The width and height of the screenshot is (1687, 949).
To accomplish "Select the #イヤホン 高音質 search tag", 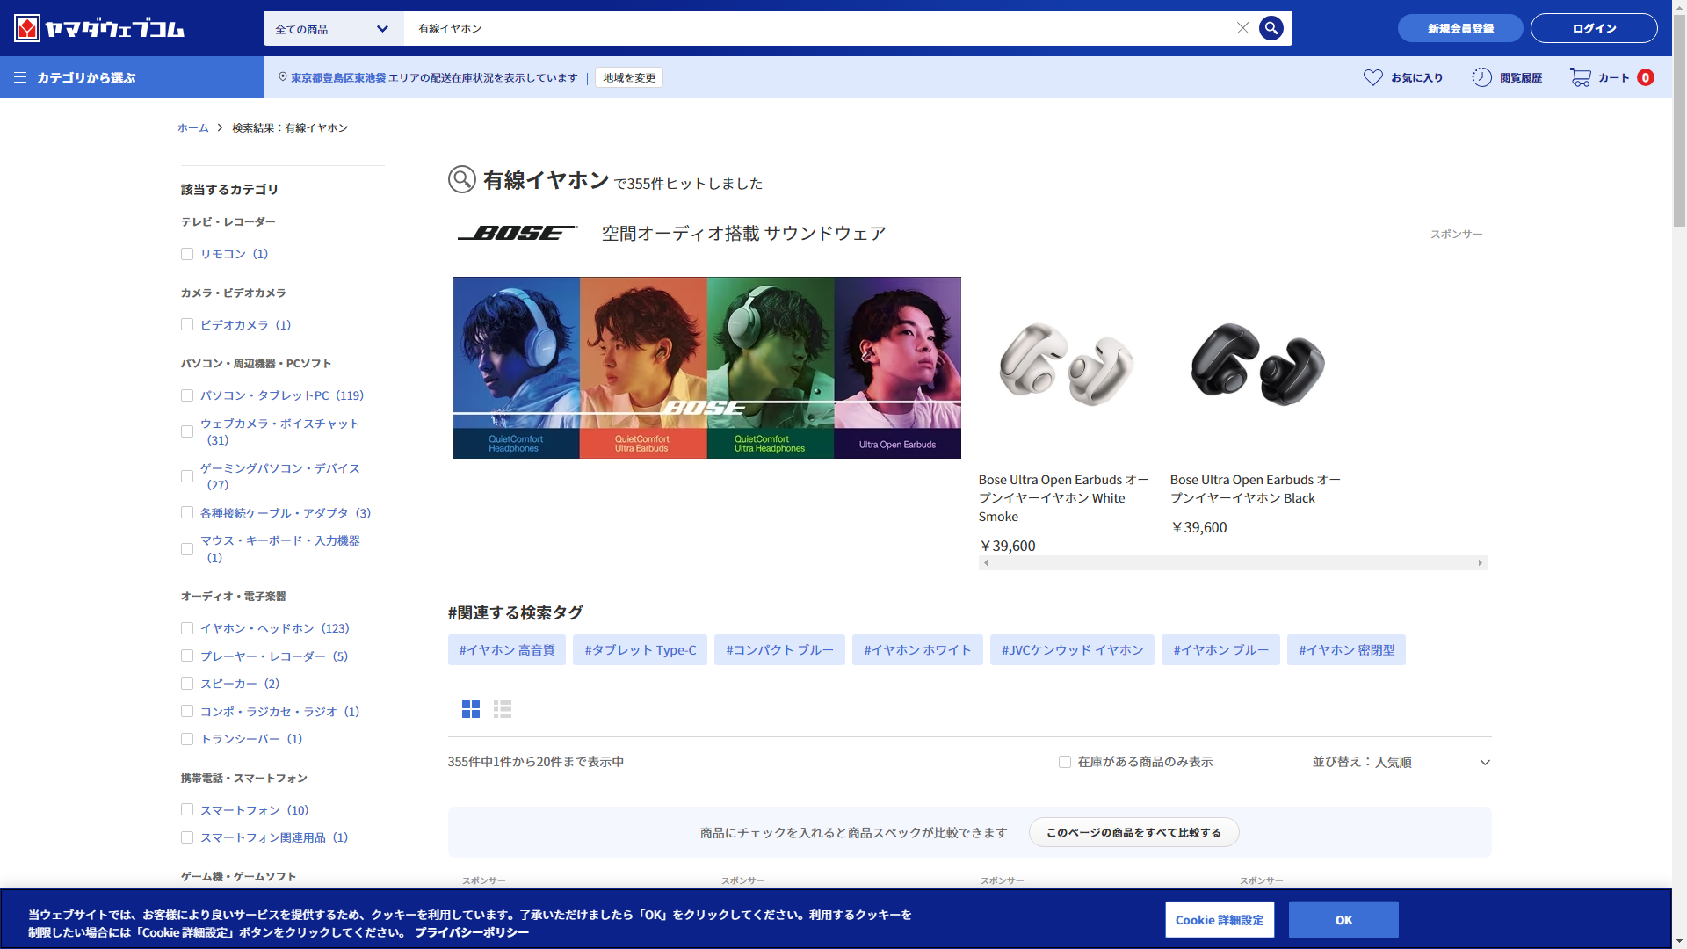I will (x=506, y=650).
